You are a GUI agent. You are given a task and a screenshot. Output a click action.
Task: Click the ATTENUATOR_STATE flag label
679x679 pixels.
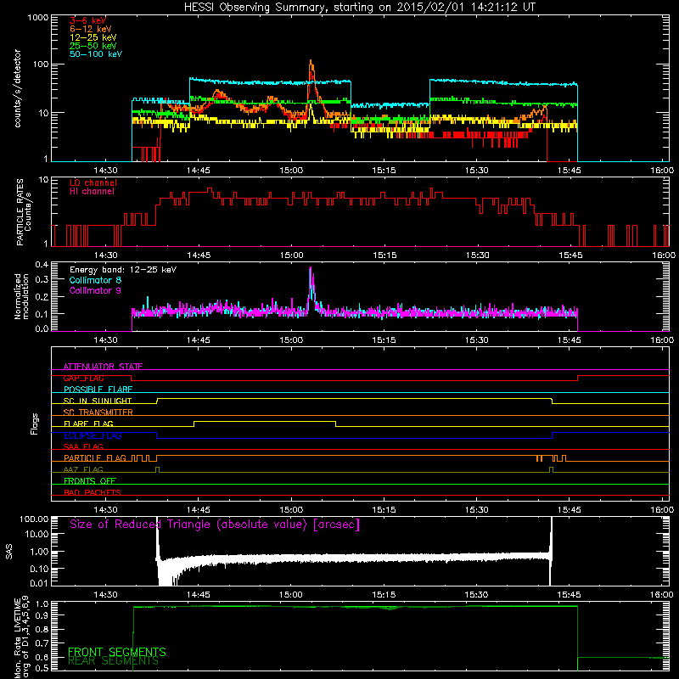click(x=103, y=367)
